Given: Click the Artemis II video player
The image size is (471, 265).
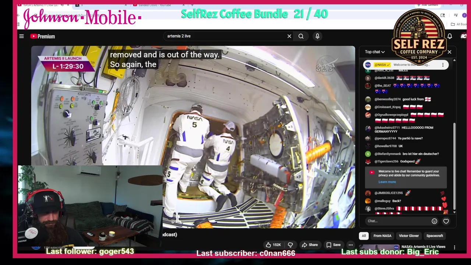Looking at the screenshot, I should point(193,137).
